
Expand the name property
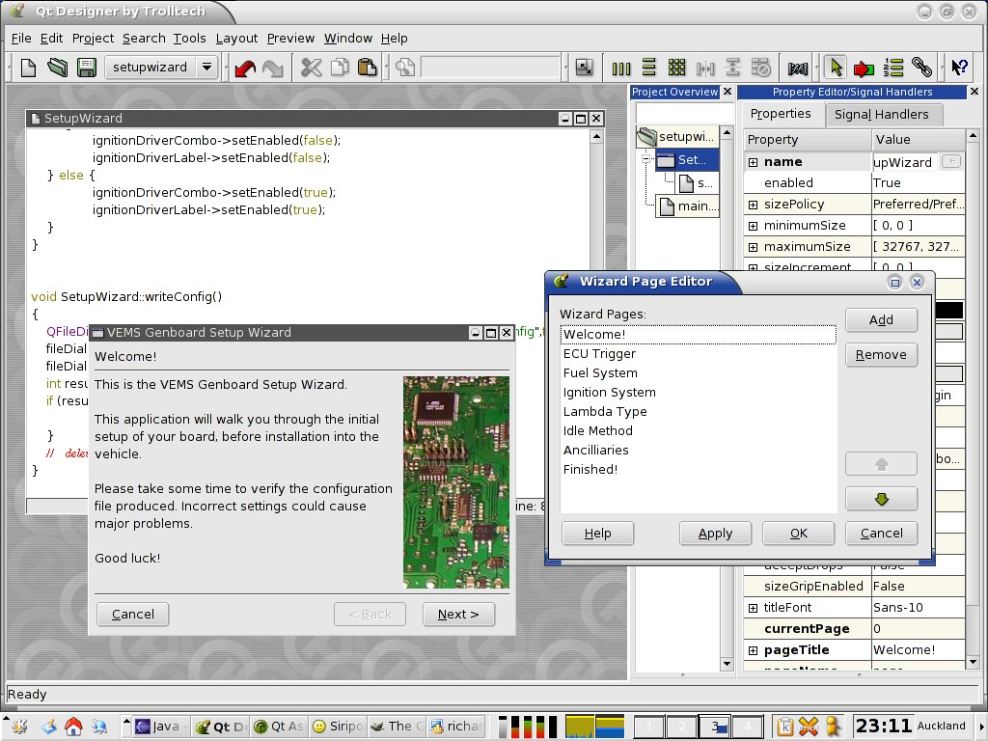(753, 162)
